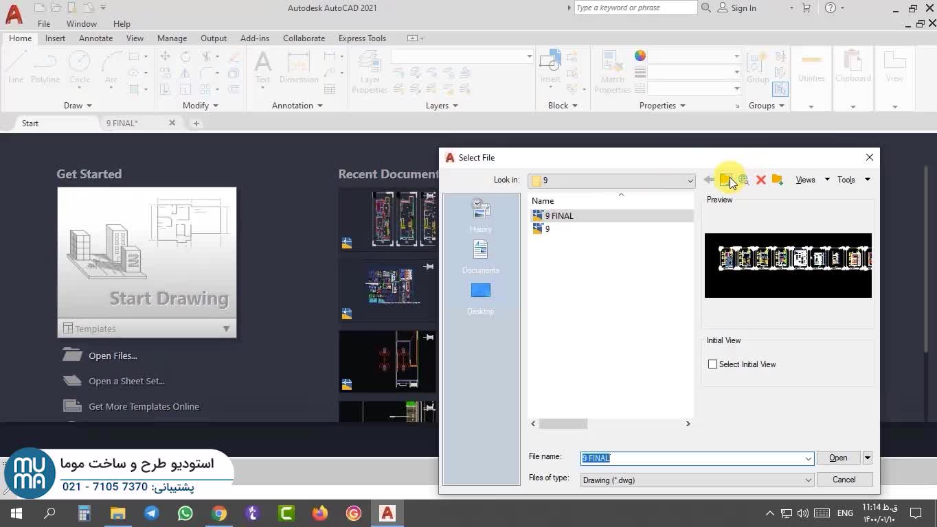This screenshot has width=937, height=527.
Task: Click the Delete icon in Select File toolbar
Action: (x=760, y=180)
